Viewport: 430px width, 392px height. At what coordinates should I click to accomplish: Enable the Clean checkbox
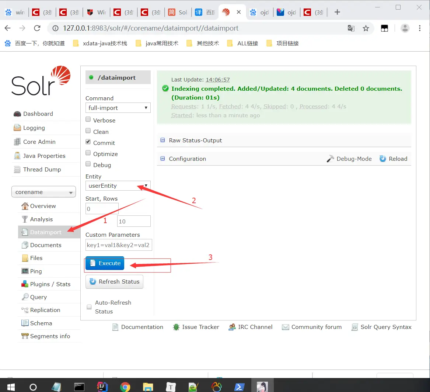coord(88,131)
